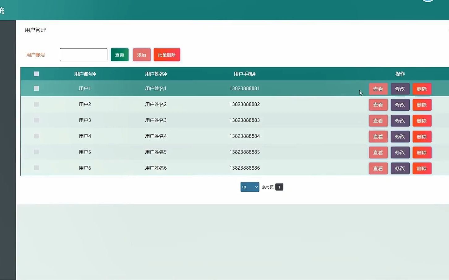View details of 用户3 with 查看
The image size is (449, 280).
(x=378, y=121)
